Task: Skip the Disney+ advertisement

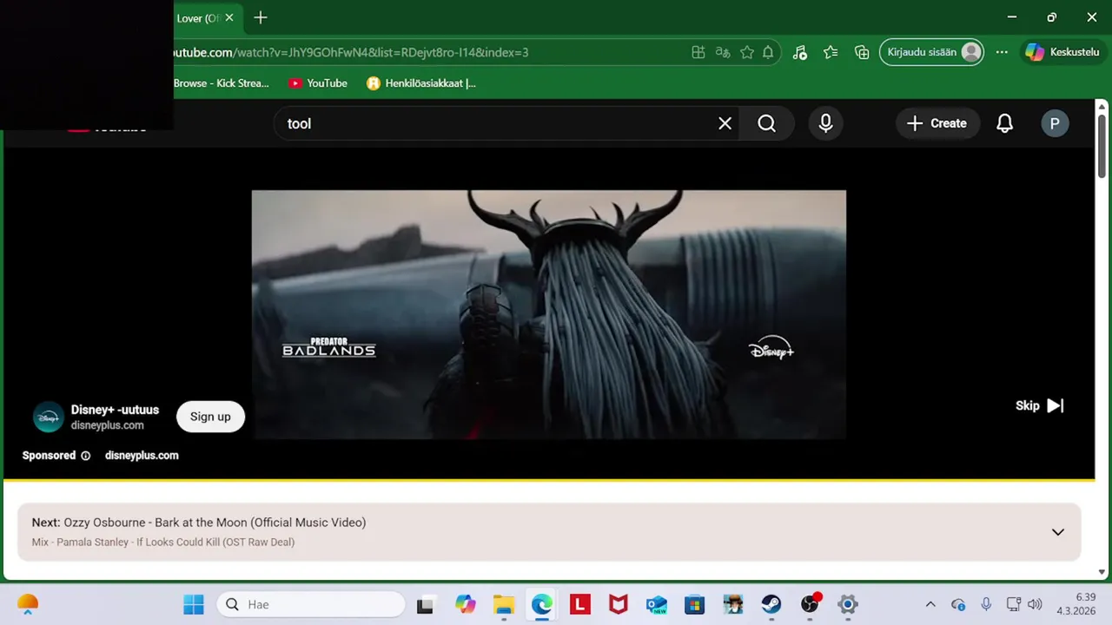Action: click(x=1039, y=405)
